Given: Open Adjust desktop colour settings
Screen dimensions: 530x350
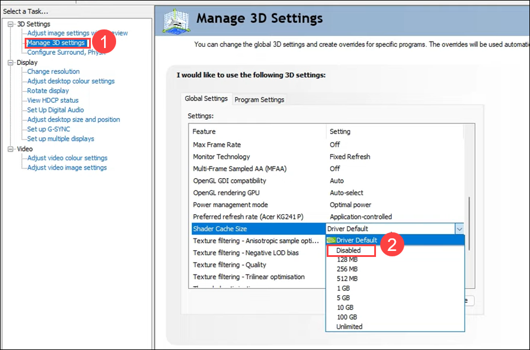Looking at the screenshot, I should pos(71,81).
